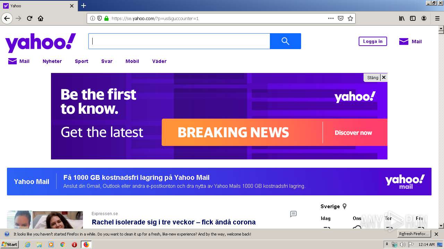This screenshot has height=249, width=444.
Task: Dismiss the Firefox refresh notification bar
Action: pyautogui.click(x=436, y=234)
